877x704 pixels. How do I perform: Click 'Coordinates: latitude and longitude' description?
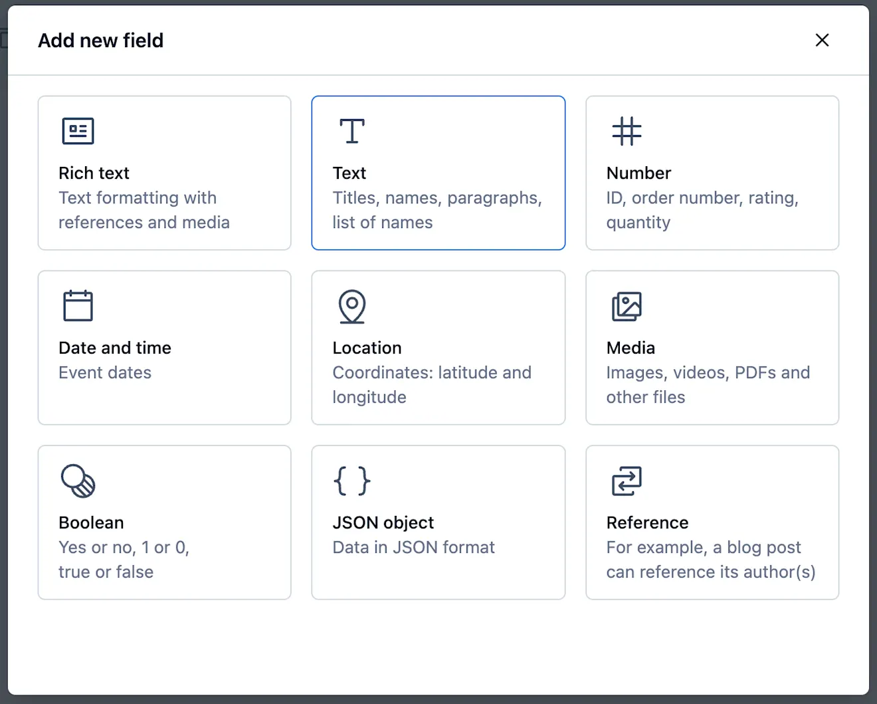[x=432, y=385]
